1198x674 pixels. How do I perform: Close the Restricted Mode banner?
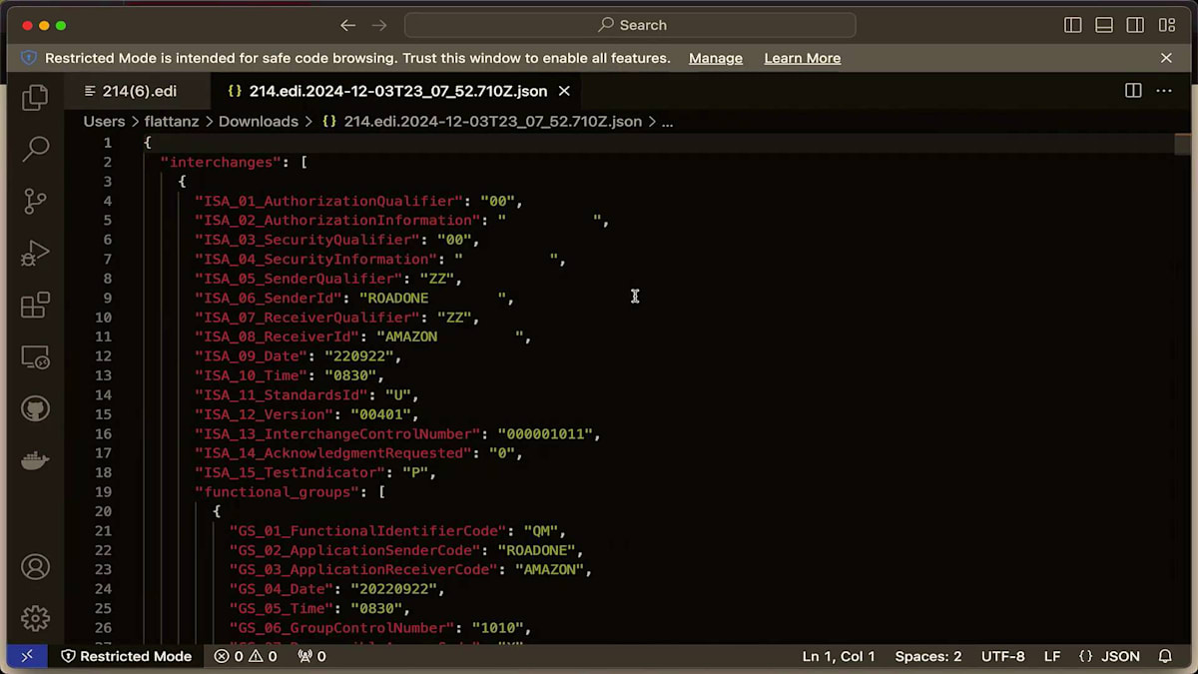[x=1166, y=58]
